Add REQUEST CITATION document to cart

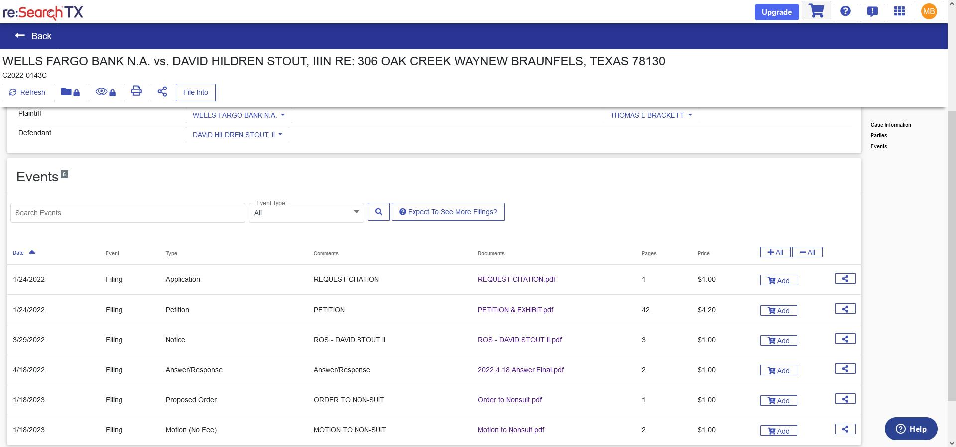point(779,280)
